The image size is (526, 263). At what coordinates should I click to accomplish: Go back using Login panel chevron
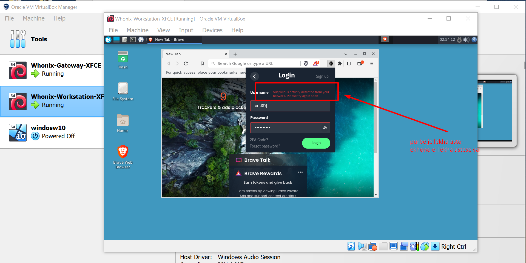click(x=254, y=76)
